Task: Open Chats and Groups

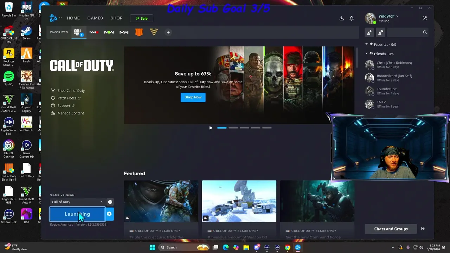Action: click(391, 229)
